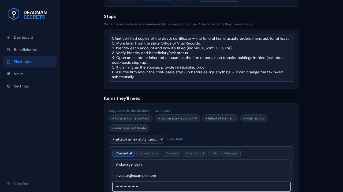Click the Sign Out power icon

pyautogui.click(x=9, y=183)
